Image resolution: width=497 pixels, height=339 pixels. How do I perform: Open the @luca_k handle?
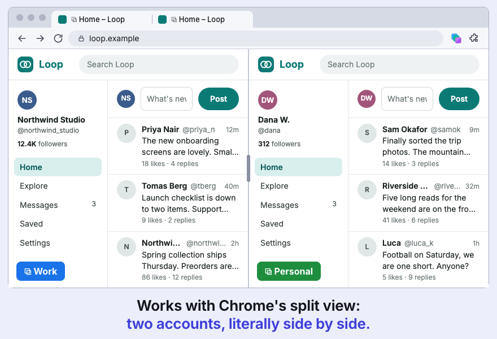tap(418, 243)
